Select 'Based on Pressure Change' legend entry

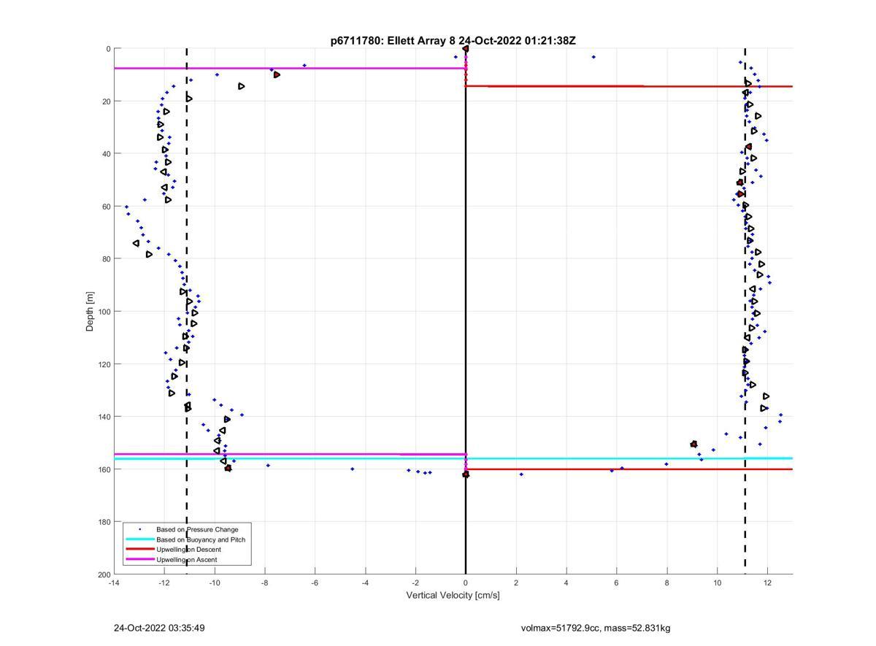pyautogui.click(x=197, y=529)
